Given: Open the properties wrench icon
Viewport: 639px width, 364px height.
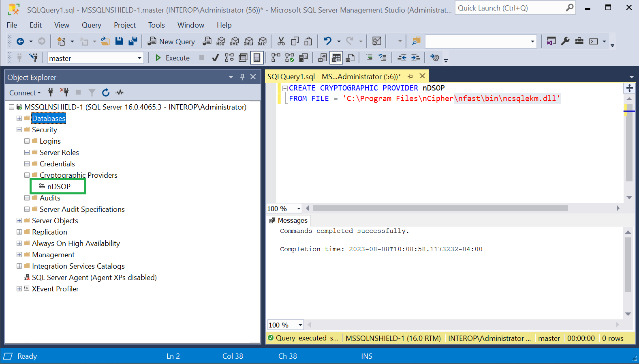Looking at the screenshot, I should click(565, 41).
